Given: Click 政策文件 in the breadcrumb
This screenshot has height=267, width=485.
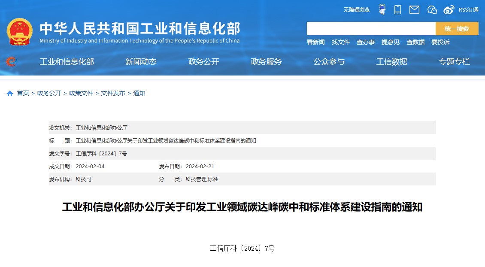Looking at the screenshot, I should coord(81,94).
